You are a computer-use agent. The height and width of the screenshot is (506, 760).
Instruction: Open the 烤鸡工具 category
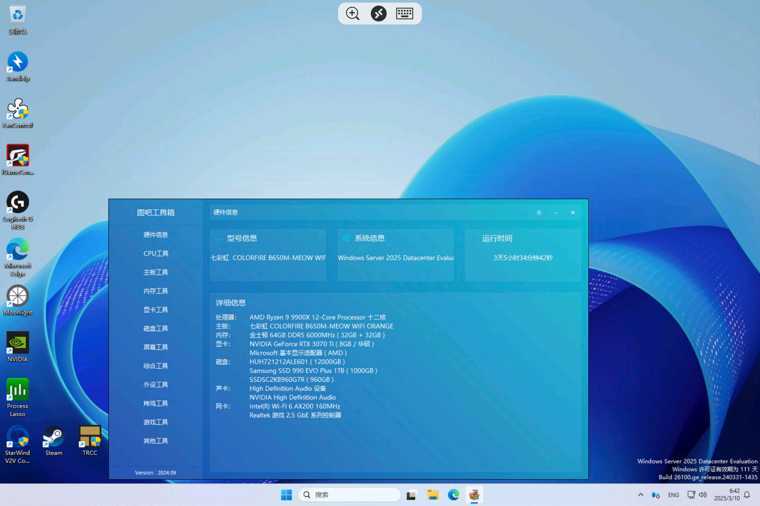(156, 404)
